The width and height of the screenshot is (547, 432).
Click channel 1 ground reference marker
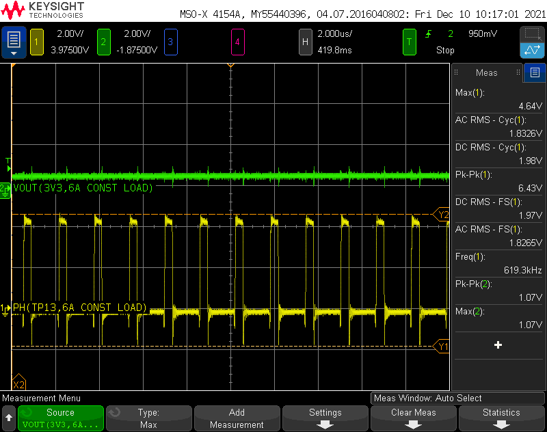tap(5, 310)
